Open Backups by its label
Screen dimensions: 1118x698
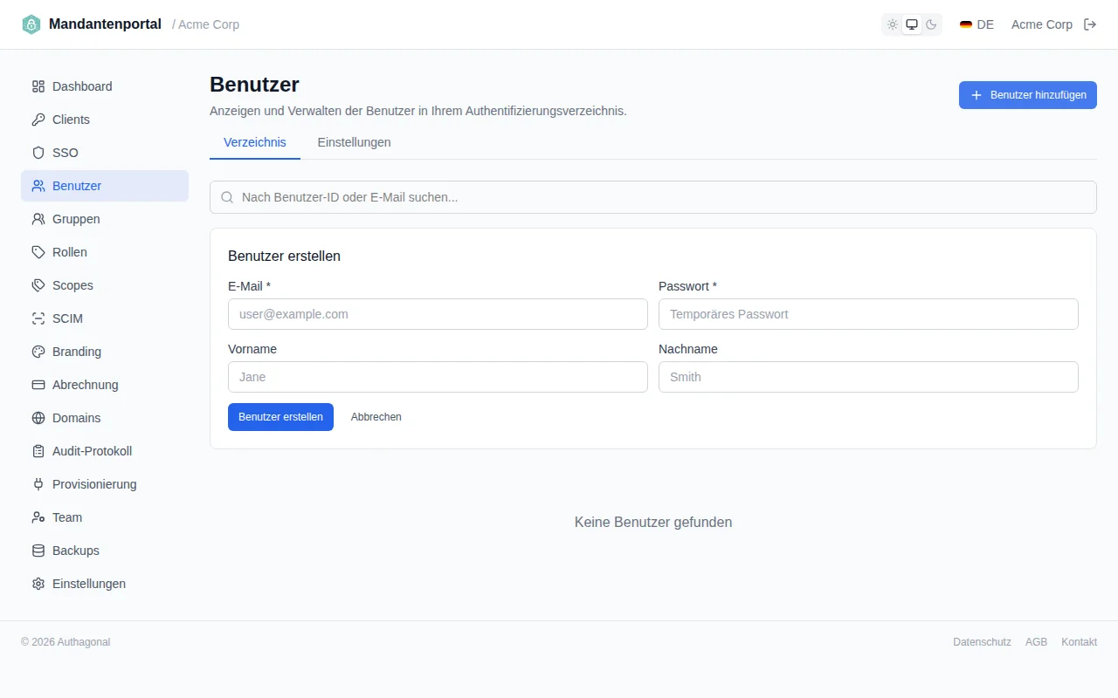[x=76, y=551]
